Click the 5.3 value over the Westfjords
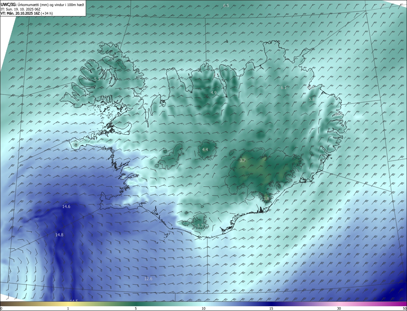Image resolution: width=407 pixels, height=311 pixels. point(97,79)
